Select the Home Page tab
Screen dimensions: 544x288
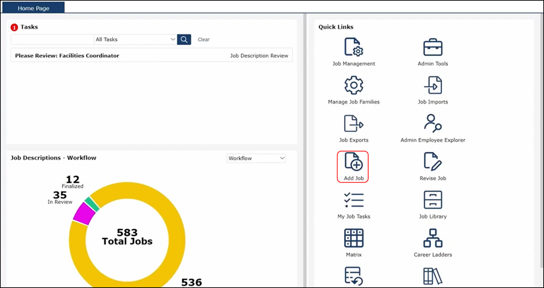pos(34,8)
